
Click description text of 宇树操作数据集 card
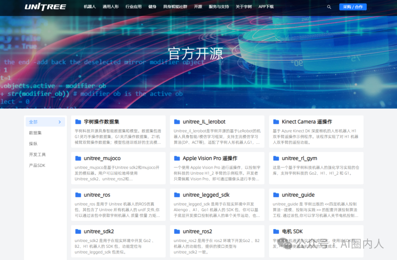[118, 136]
